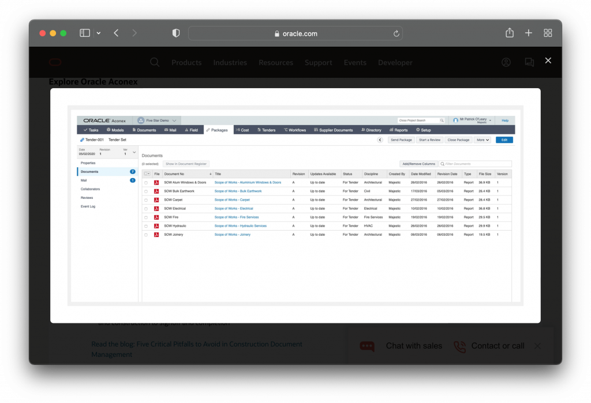
Task: Open the Workflows tab
Action: pos(295,130)
